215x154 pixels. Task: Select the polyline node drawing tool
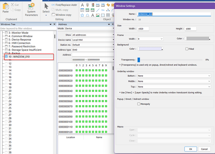(108, 10)
